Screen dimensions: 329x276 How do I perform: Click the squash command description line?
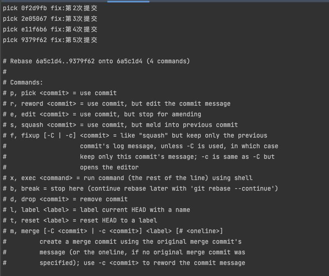pos(120,125)
